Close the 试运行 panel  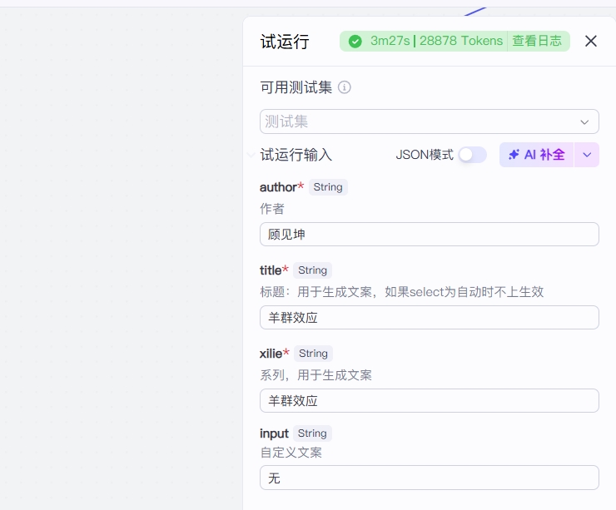pos(591,42)
